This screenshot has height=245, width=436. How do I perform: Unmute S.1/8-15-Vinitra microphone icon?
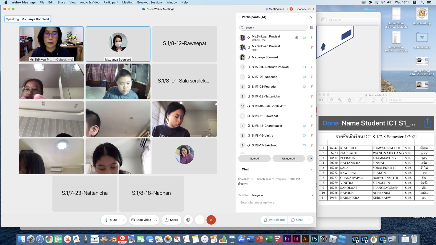pyautogui.click(x=312, y=136)
